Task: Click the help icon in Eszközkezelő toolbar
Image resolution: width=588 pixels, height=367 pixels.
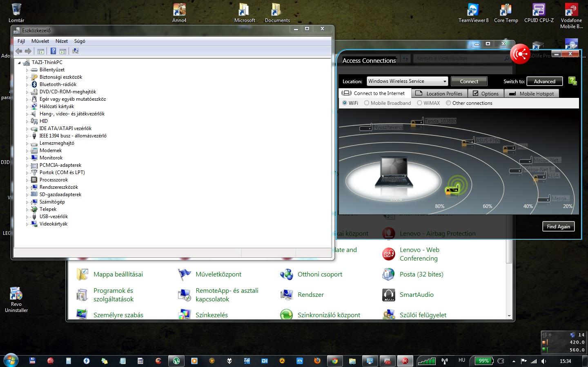Action: [53, 51]
